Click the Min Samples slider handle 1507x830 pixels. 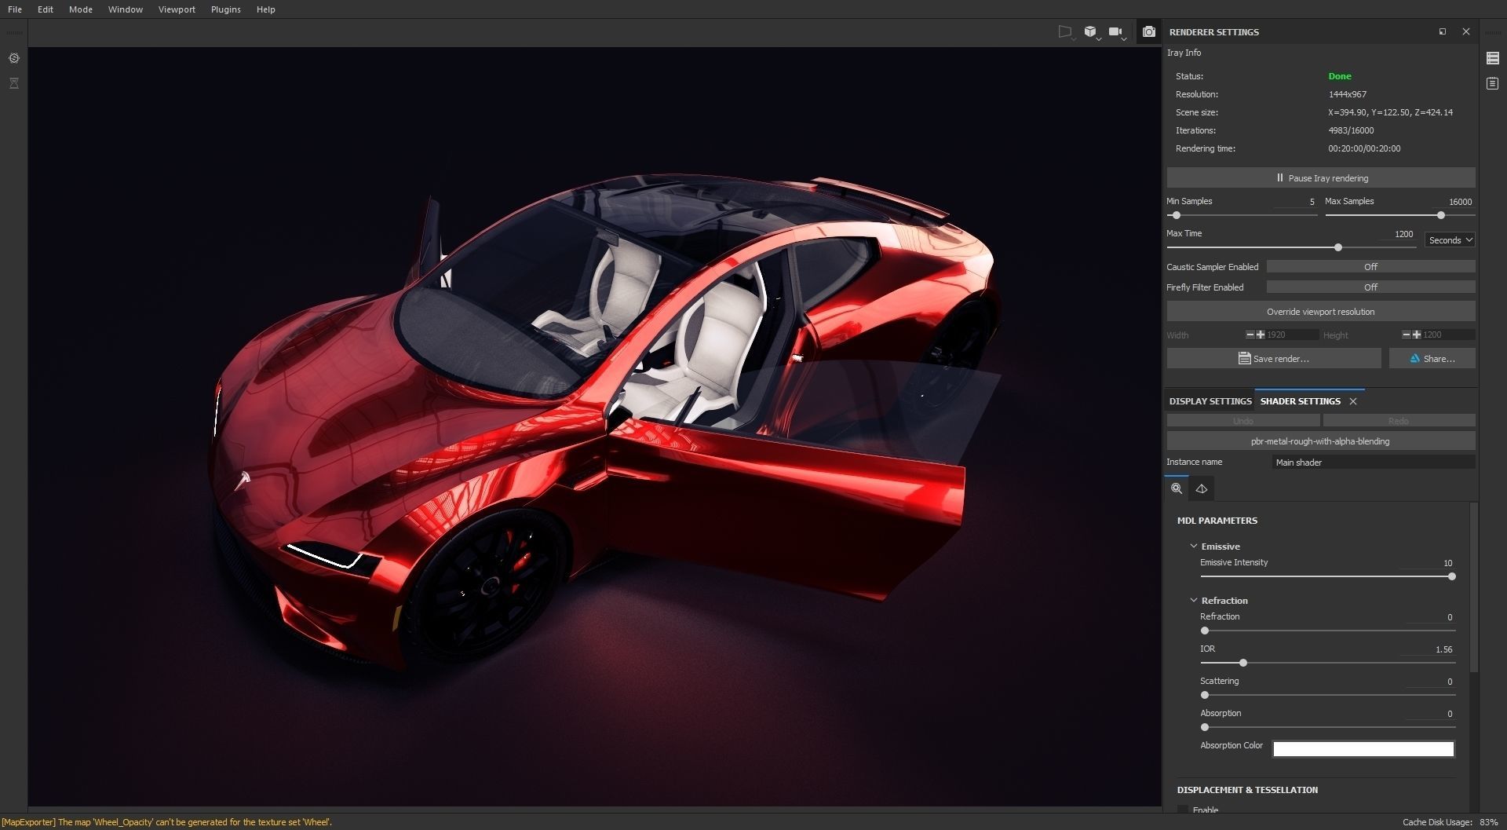1176,215
